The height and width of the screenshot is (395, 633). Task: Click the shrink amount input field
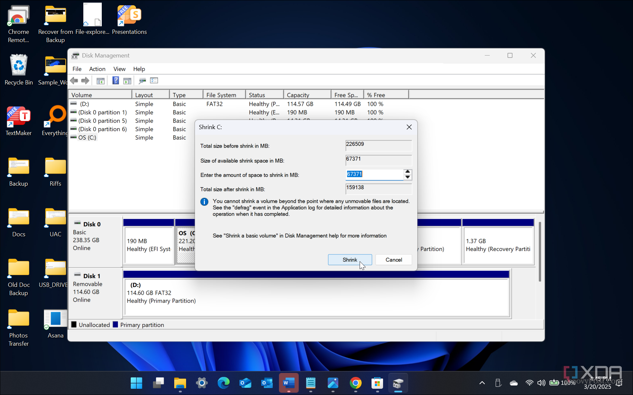(374, 174)
